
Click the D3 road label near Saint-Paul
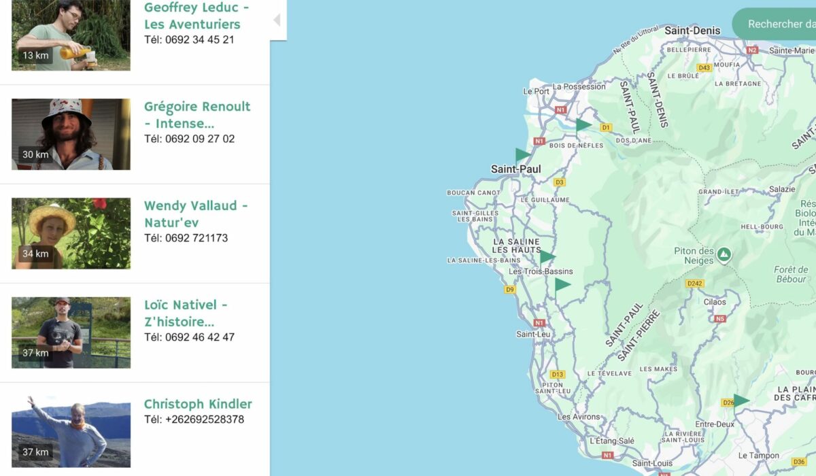tap(559, 182)
